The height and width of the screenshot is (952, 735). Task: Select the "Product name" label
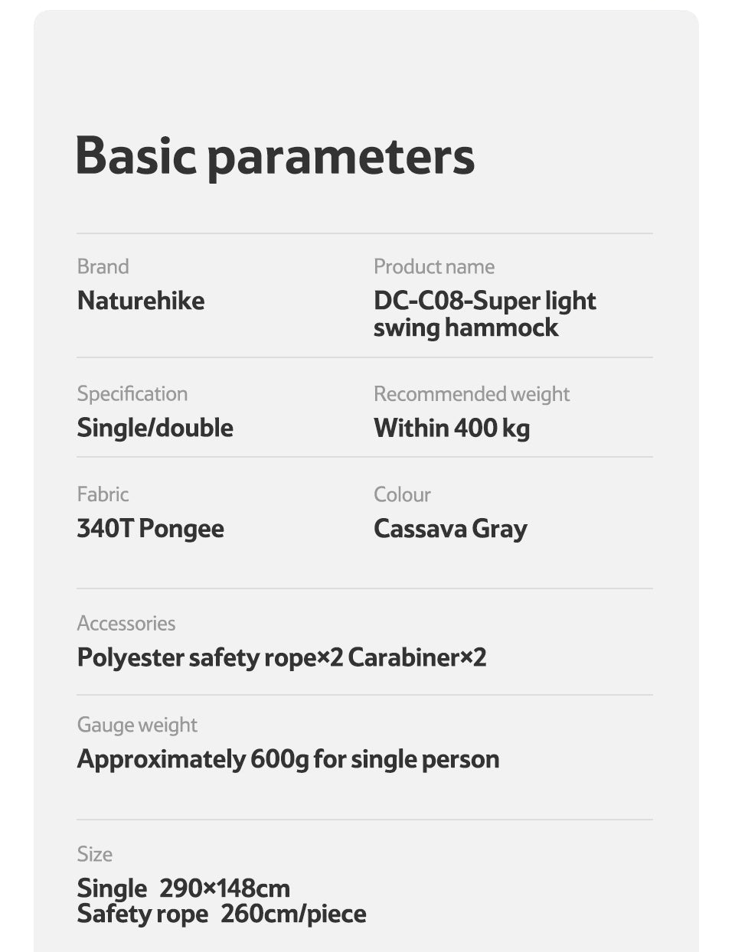[x=433, y=266]
